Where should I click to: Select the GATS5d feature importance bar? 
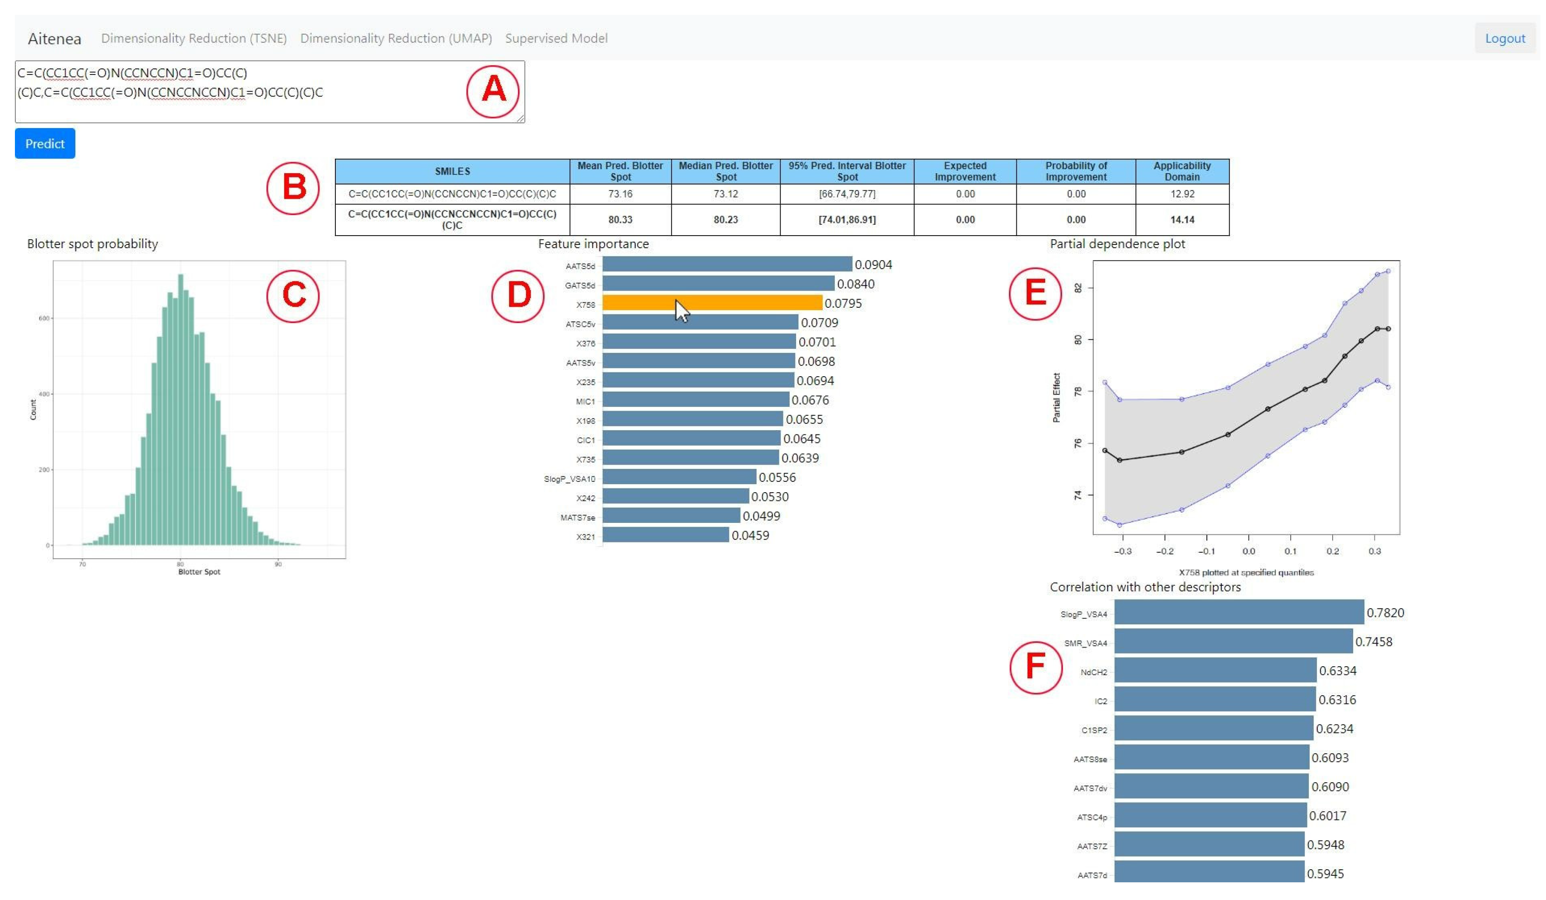tap(718, 284)
